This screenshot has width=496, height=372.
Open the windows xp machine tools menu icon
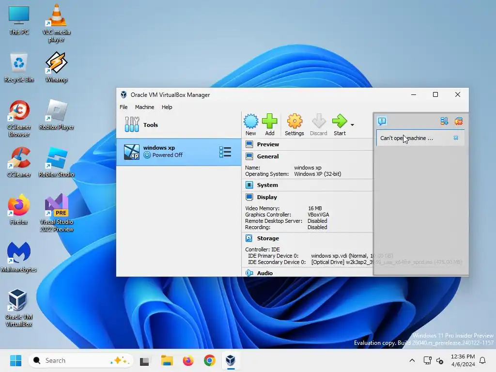(225, 152)
